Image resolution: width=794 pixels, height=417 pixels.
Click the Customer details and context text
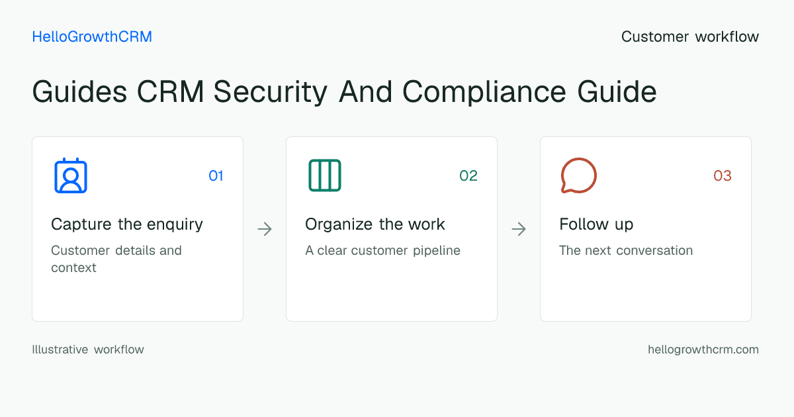(x=116, y=259)
